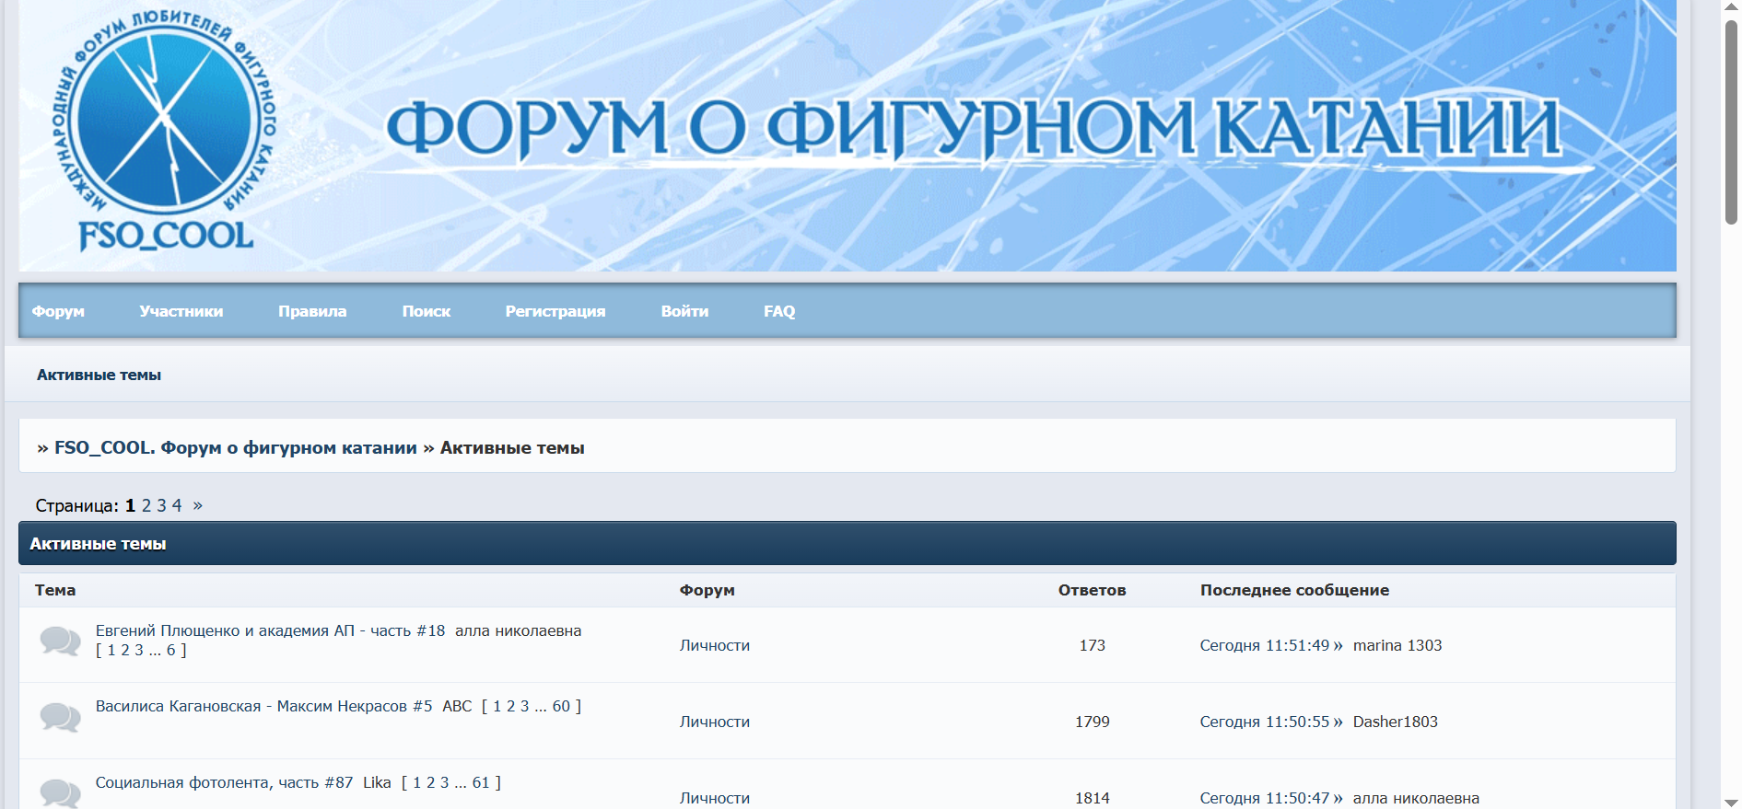Viewport: 1742px width, 809px height.
Task: Click Войти to log in
Action: [x=684, y=311]
